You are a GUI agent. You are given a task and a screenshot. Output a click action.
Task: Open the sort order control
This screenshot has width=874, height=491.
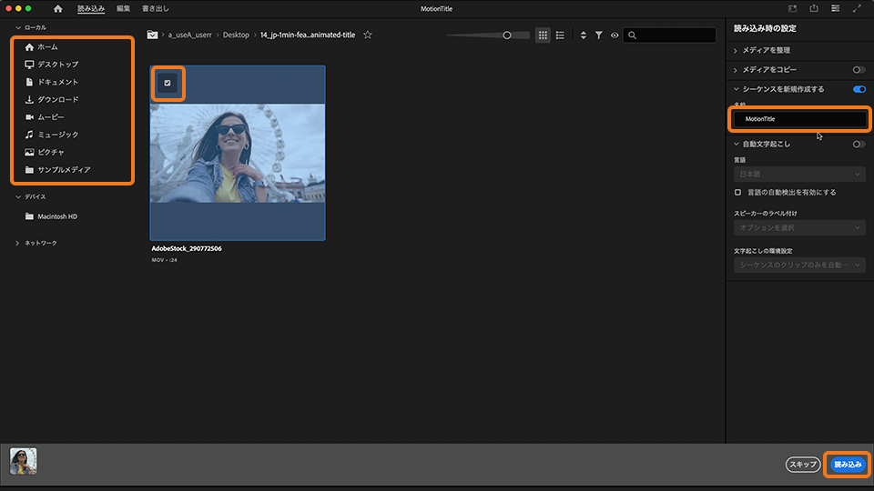[583, 35]
